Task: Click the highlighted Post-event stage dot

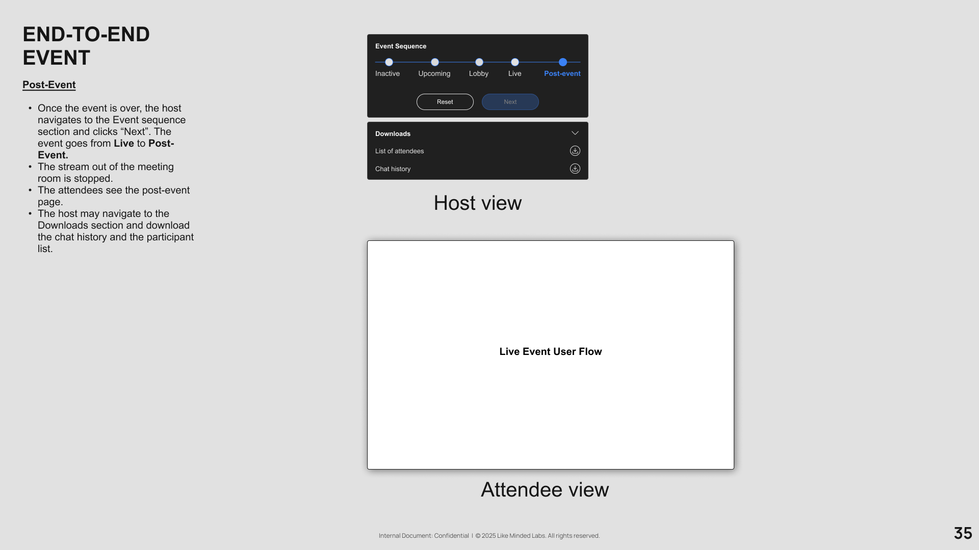Action: (562, 62)
